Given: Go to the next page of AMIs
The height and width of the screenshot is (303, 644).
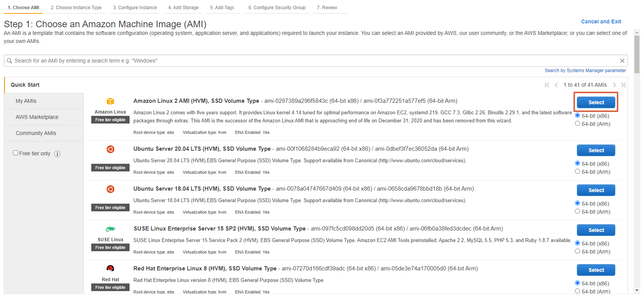Looking at the screenshot, I should tap(614, 85).
